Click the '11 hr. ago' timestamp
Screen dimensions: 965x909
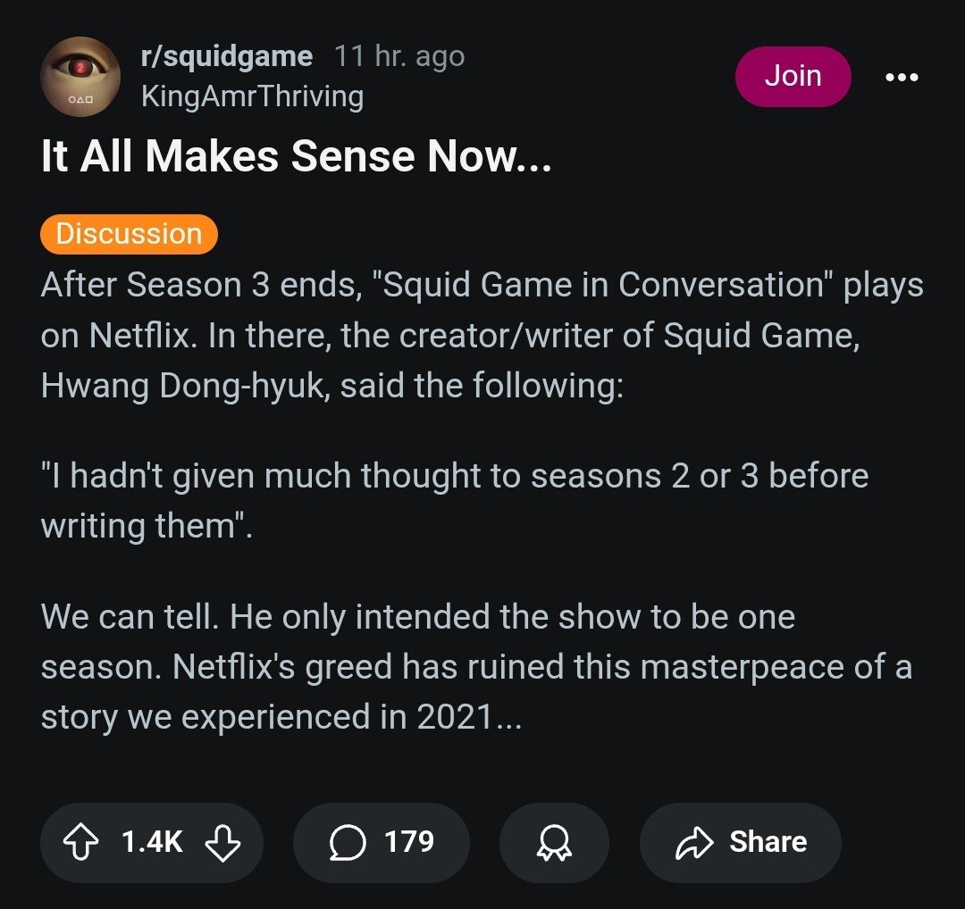[399, 58]
